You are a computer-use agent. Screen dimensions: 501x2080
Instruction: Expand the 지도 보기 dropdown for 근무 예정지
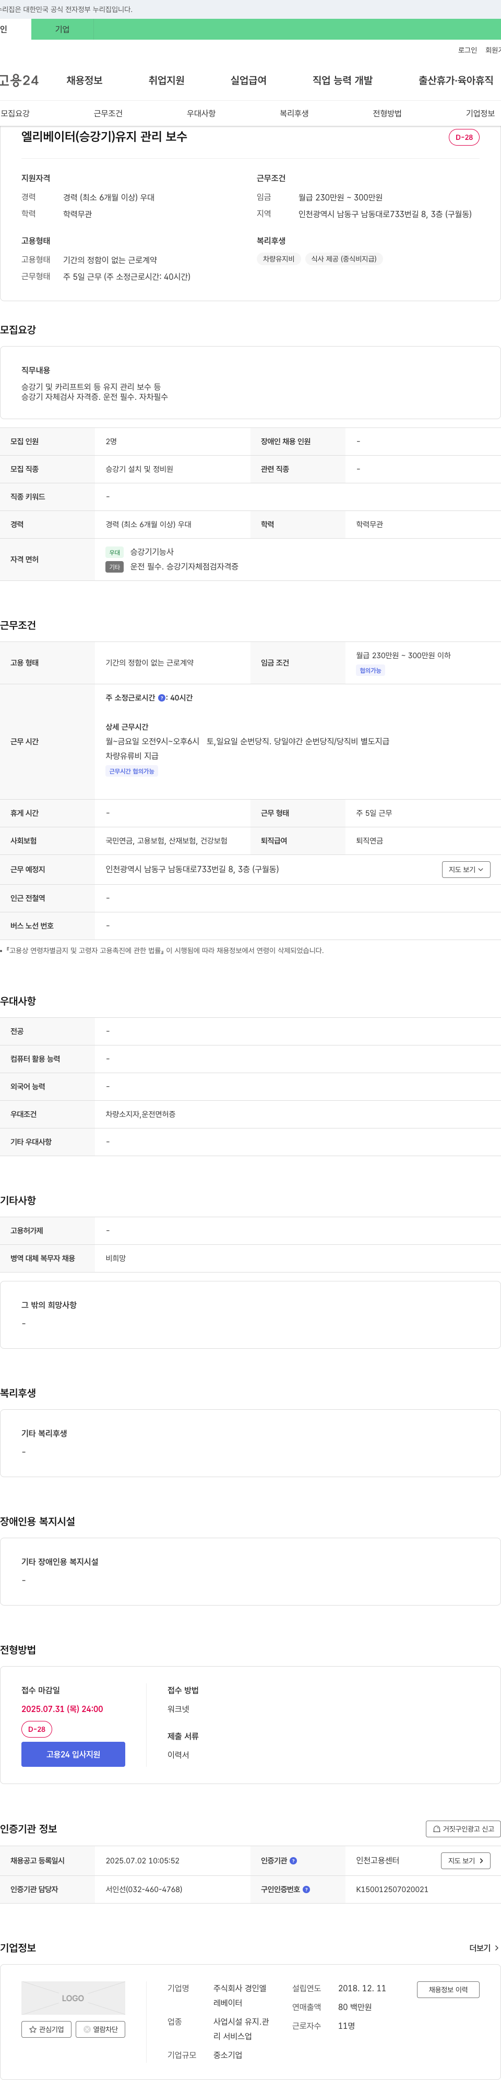tap(466, 870)
